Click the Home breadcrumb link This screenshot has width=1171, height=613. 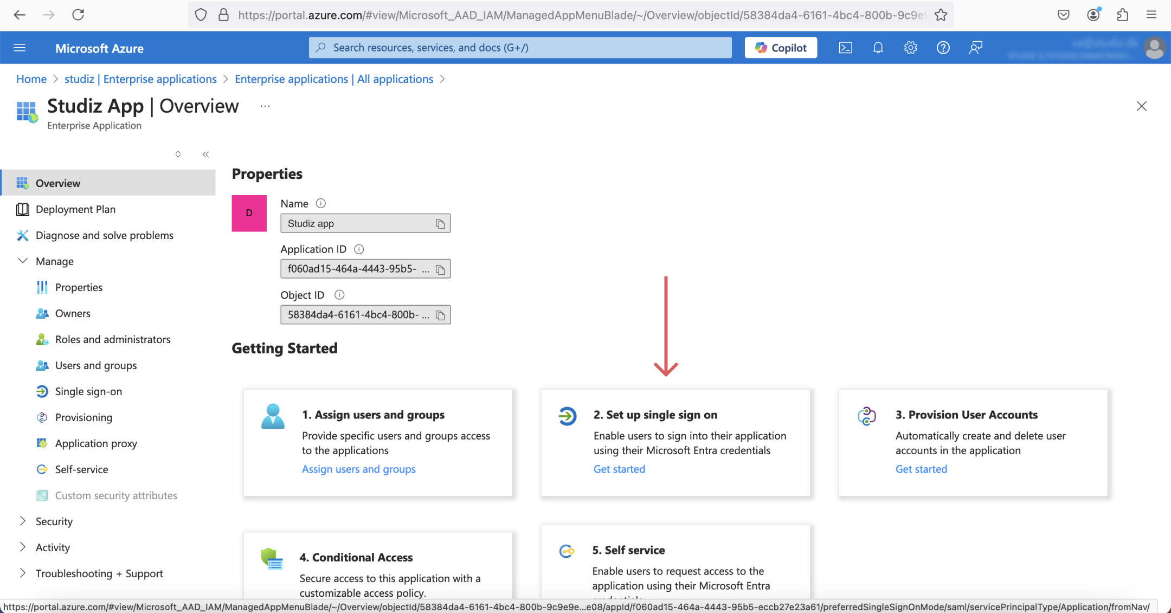[31, 79]
